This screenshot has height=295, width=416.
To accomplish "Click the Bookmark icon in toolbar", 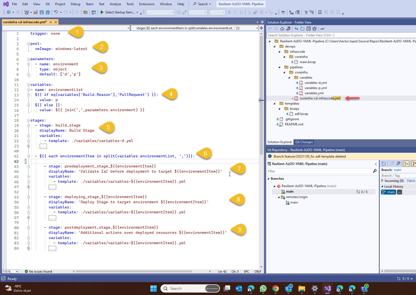I will pos(320,12).
